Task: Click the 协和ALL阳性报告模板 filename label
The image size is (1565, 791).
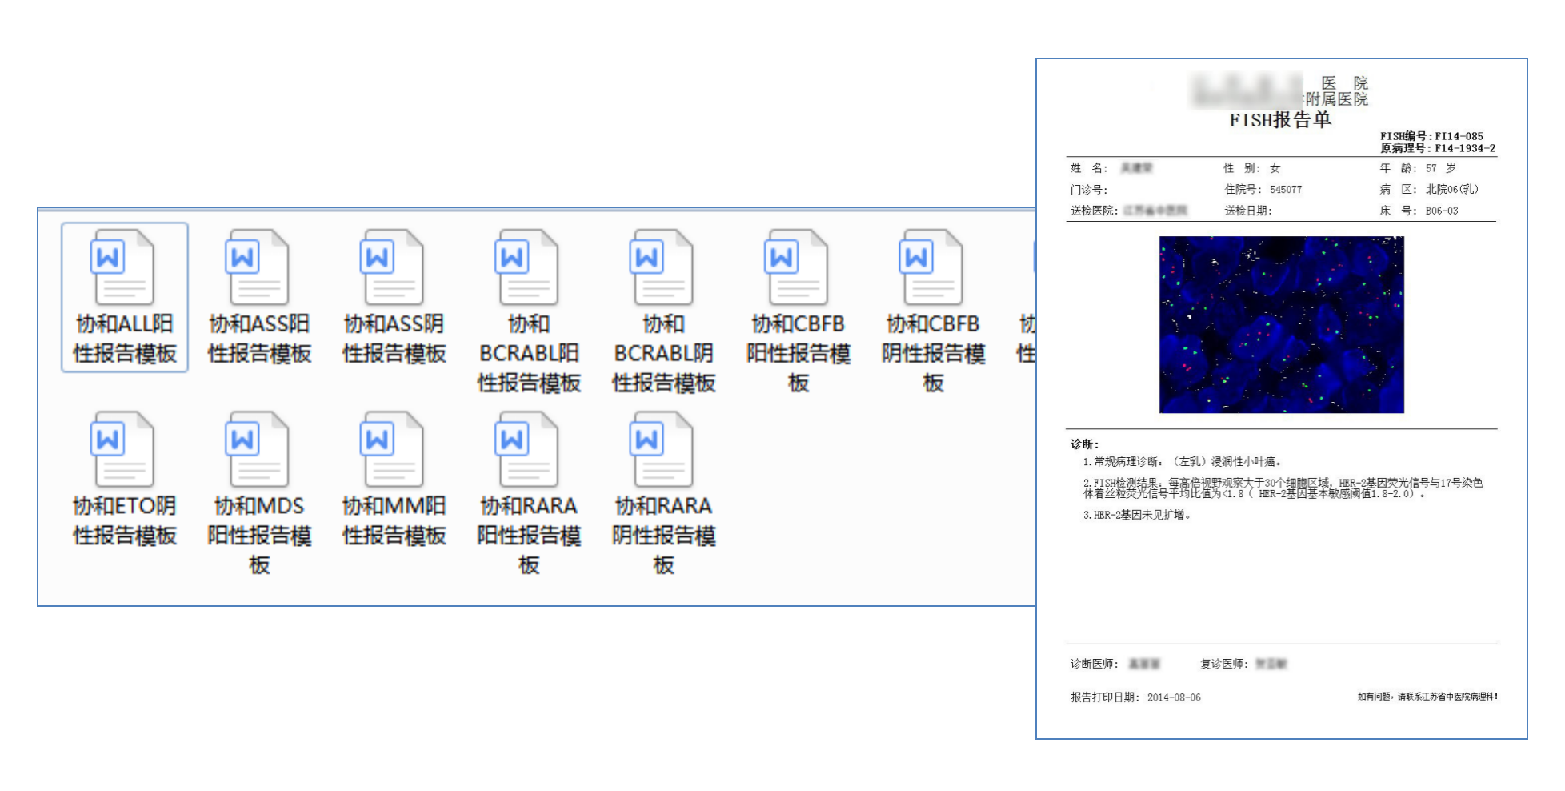Action: pos(125,339)
